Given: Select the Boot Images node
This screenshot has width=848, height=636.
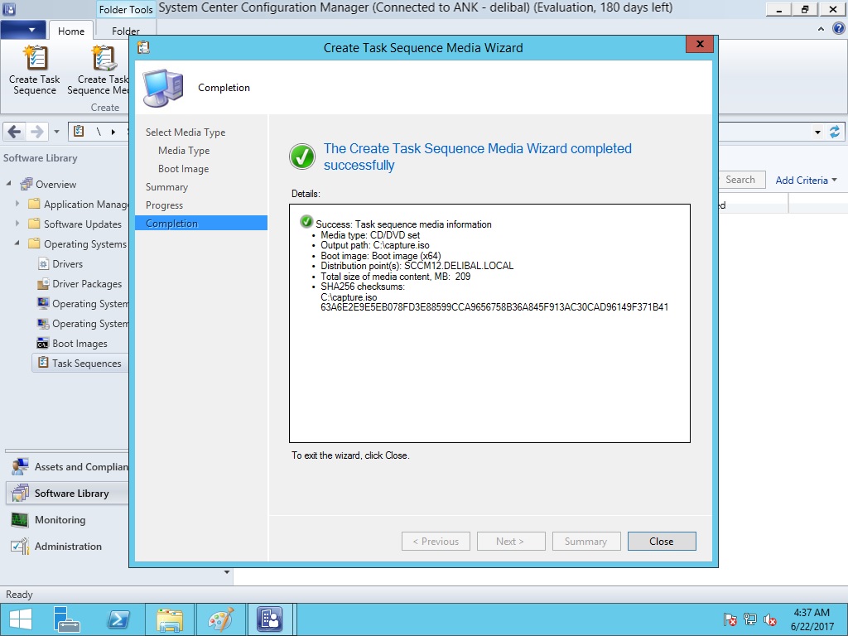Looking at the screenshot, I should (79, 344).
